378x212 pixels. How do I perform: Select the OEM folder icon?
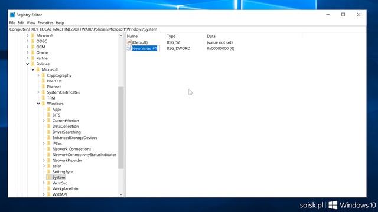[x=33, y=47]
